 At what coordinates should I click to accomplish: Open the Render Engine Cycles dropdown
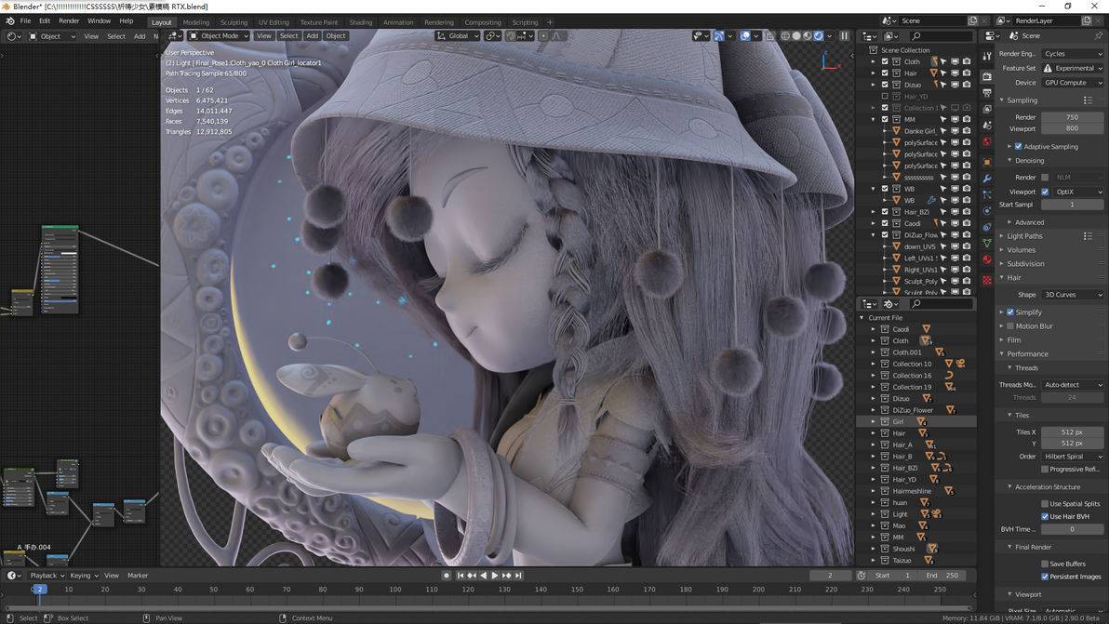click(x=1072, y=54)
